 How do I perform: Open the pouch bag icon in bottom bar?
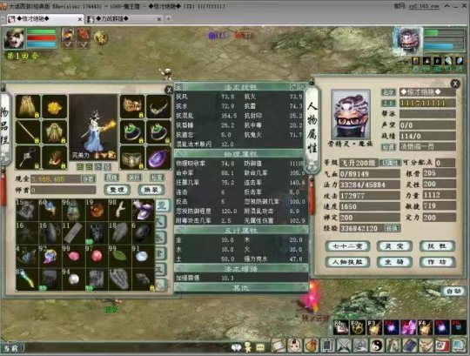pos(311,346)
